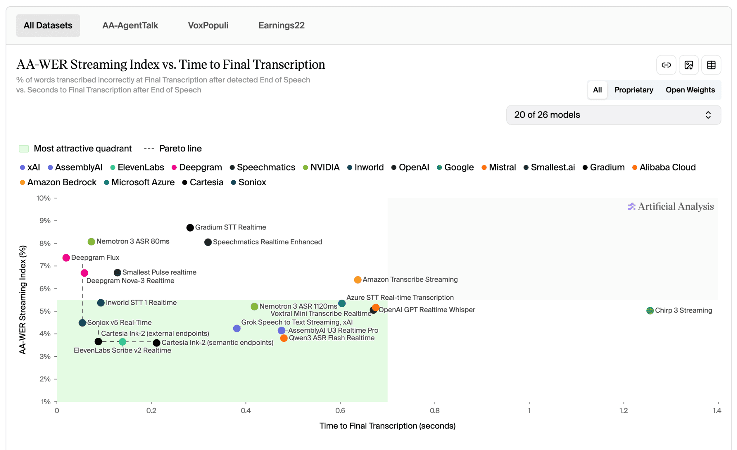Toggle Mistral in the legend
737x450 pixels.
click(x=499, y=167)
